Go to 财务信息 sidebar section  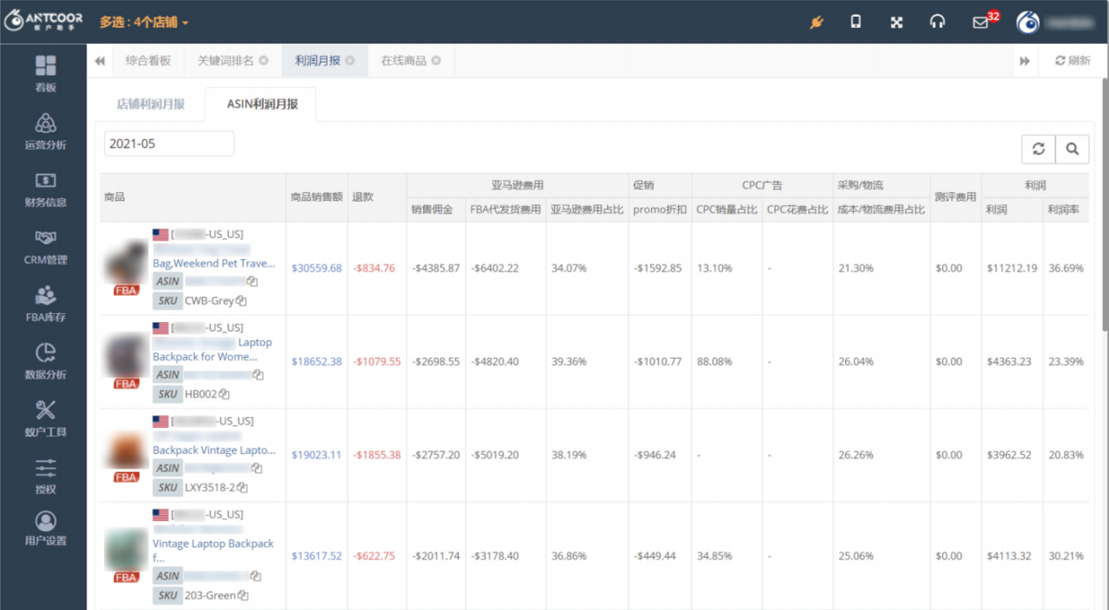(45, 188)
